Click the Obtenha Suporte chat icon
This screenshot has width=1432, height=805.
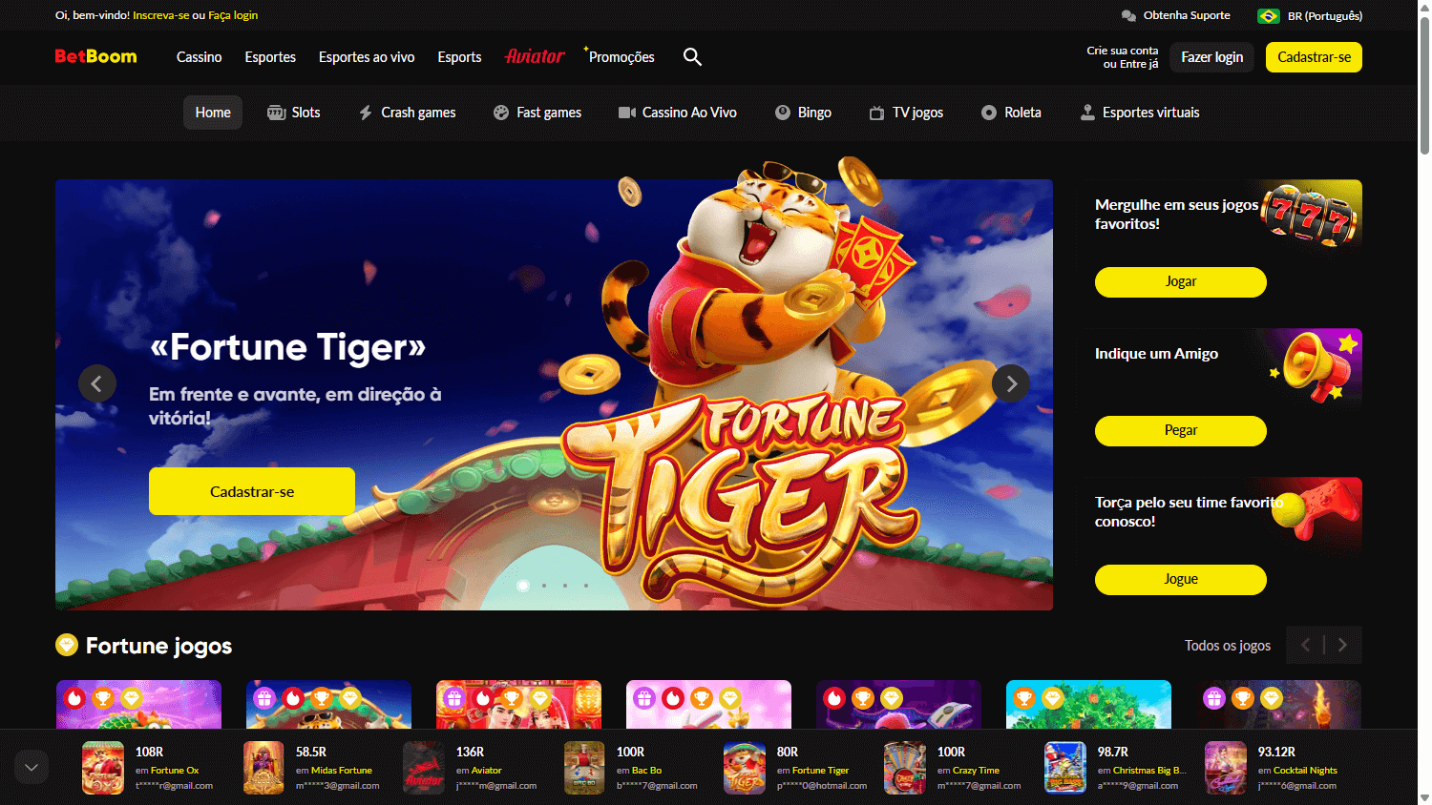(1128, 15)
